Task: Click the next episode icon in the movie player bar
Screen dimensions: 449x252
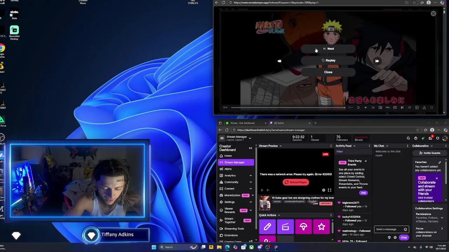Action: (x=402, y=107)
